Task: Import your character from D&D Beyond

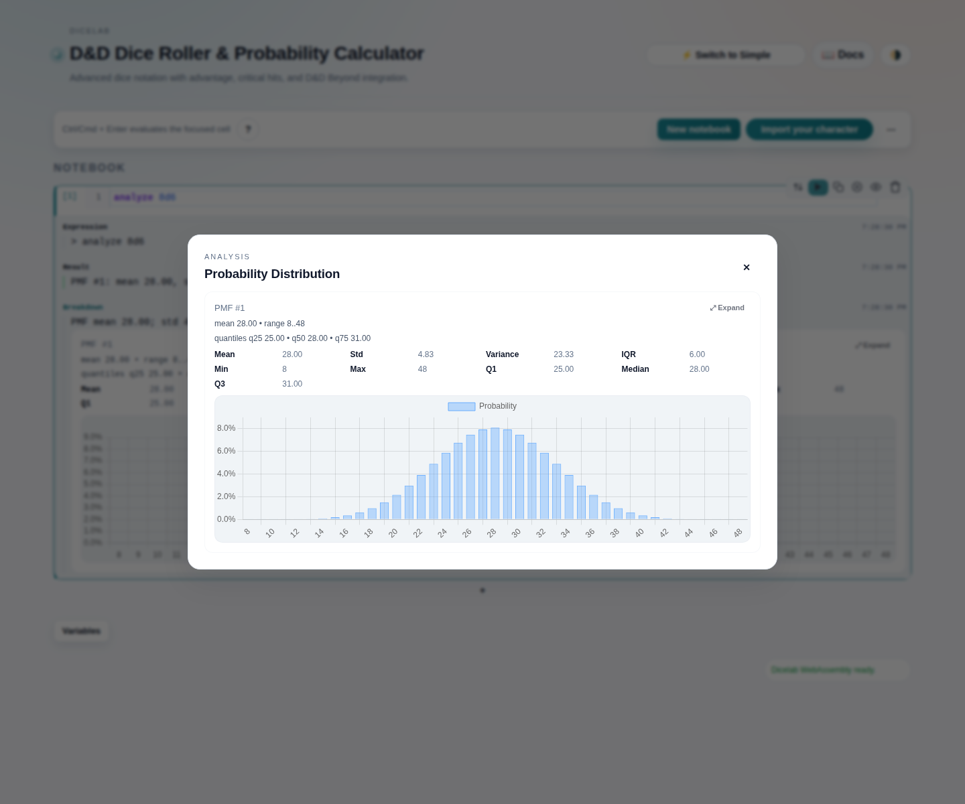Action: 809,129
